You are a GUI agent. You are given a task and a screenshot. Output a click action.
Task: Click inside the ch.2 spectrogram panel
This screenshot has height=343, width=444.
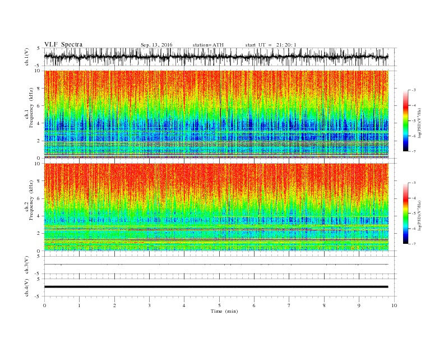pos(216,207)
